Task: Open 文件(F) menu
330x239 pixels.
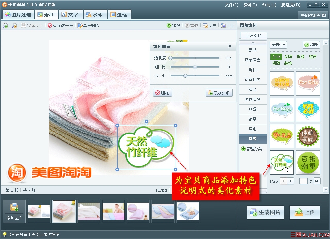Action: click(x=231, y=5)
